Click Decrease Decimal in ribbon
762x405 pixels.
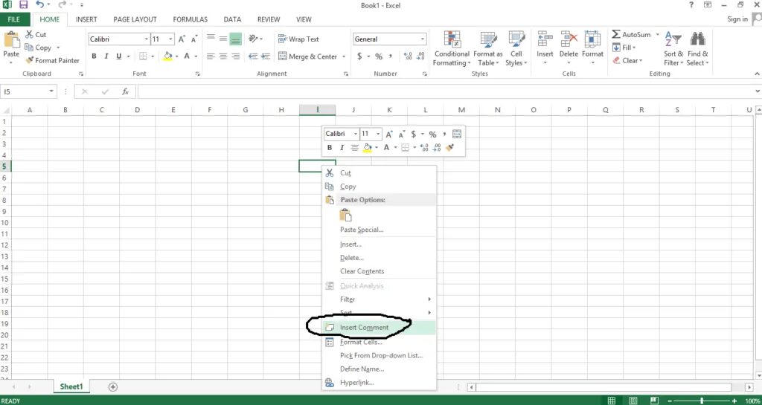pyautogui.click(x=421, y=56)
